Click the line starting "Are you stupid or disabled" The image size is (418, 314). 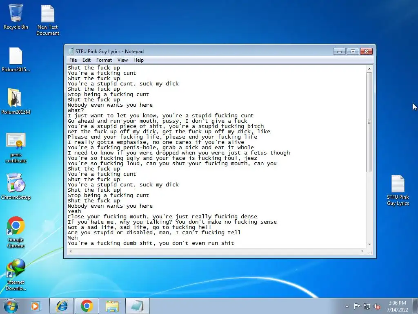tap(154, 233)
